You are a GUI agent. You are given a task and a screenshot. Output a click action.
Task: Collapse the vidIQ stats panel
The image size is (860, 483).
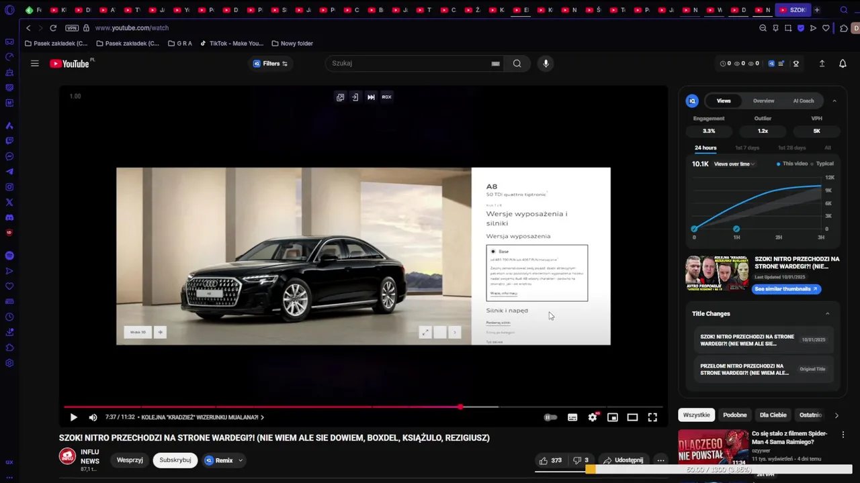[834, 101]
